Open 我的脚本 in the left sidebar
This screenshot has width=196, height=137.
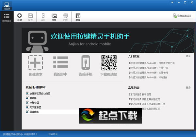click(x=7, y=18)
